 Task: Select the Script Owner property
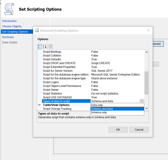point(93,90)
